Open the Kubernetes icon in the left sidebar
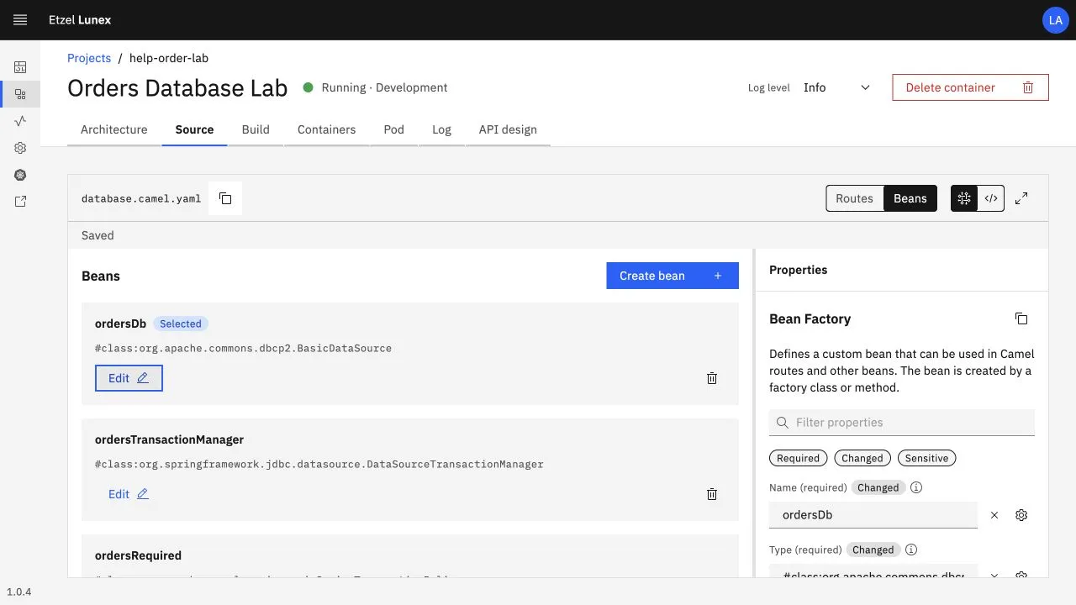 pos(20,175)
